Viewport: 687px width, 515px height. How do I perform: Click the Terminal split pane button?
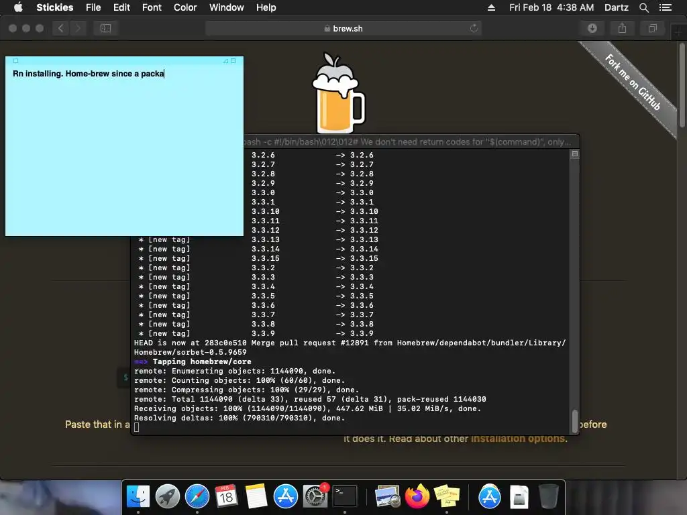coord(575,154)
